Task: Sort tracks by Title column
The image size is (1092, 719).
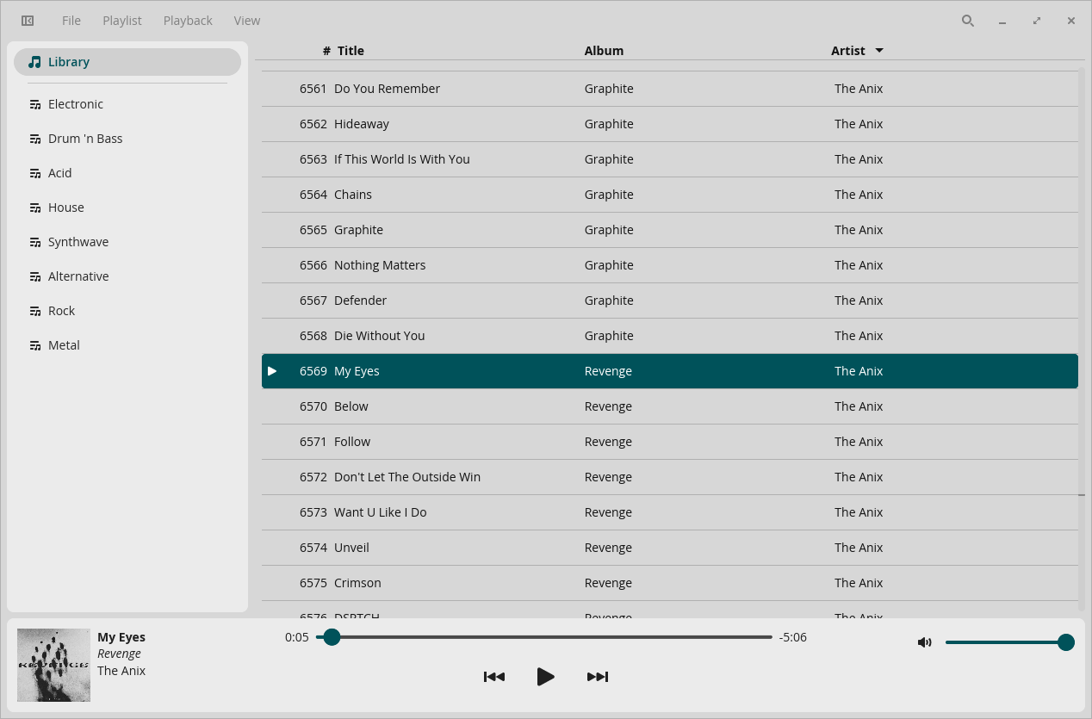Action: point(351,51)
